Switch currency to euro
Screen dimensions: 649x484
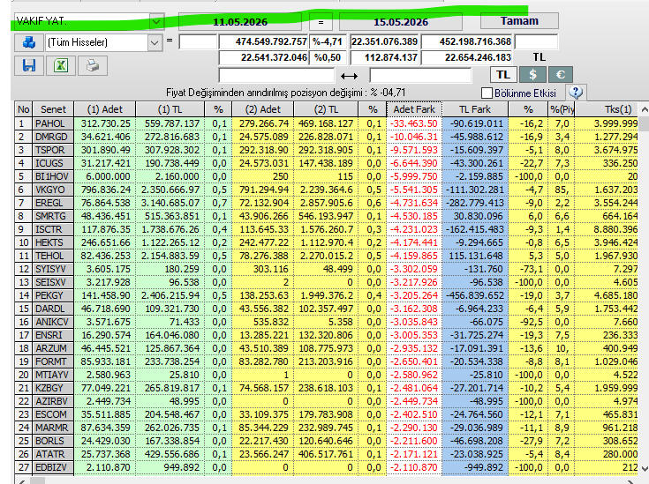(561, 75)
